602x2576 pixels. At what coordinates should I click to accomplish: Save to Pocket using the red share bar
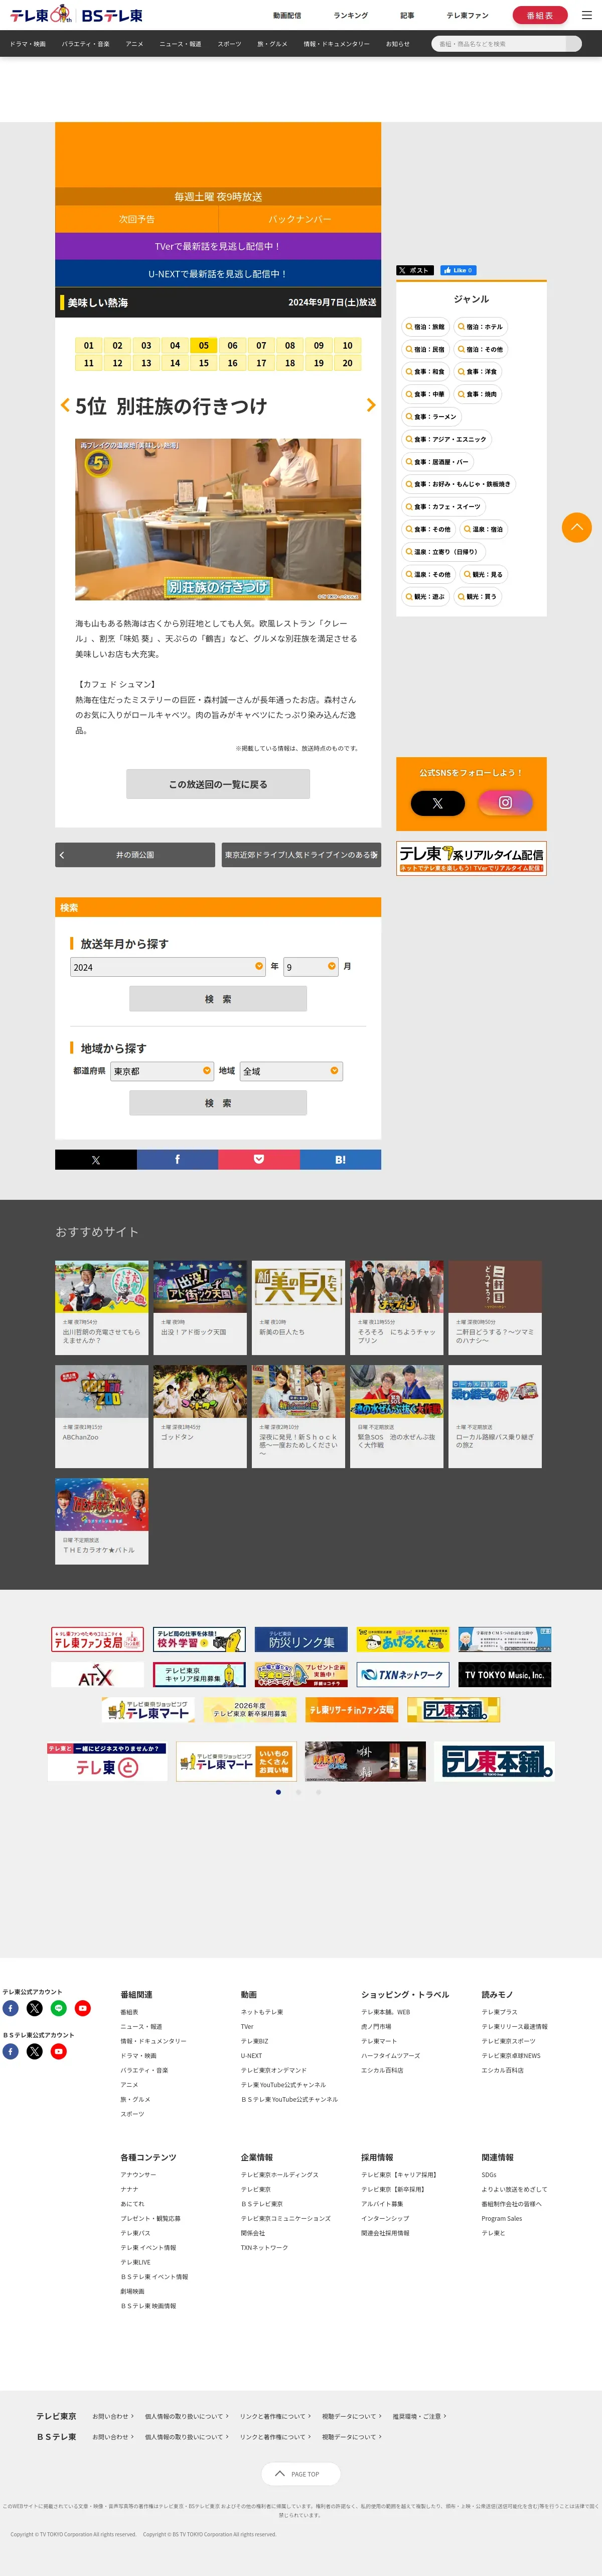(x=258, y=1159)
